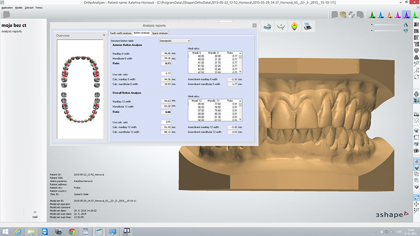The width and height of the screenshot is (420, 236).
Task: Click the Amendment maxillary 6 width value
Action: pyautogui.click(x=232, y=79)
